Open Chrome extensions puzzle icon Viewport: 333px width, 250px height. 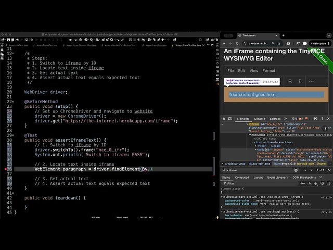tap(288, 43)
